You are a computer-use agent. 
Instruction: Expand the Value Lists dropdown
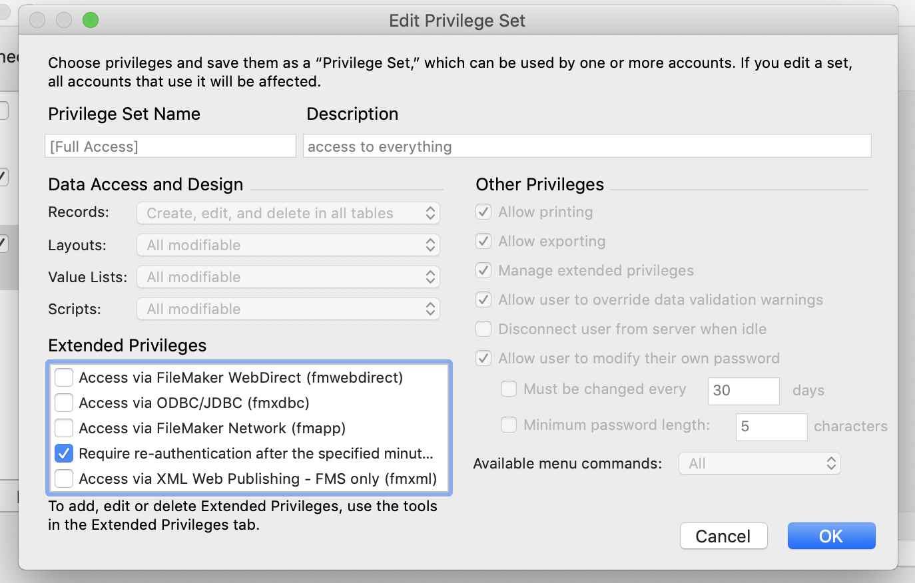click(x=288, y=277)
